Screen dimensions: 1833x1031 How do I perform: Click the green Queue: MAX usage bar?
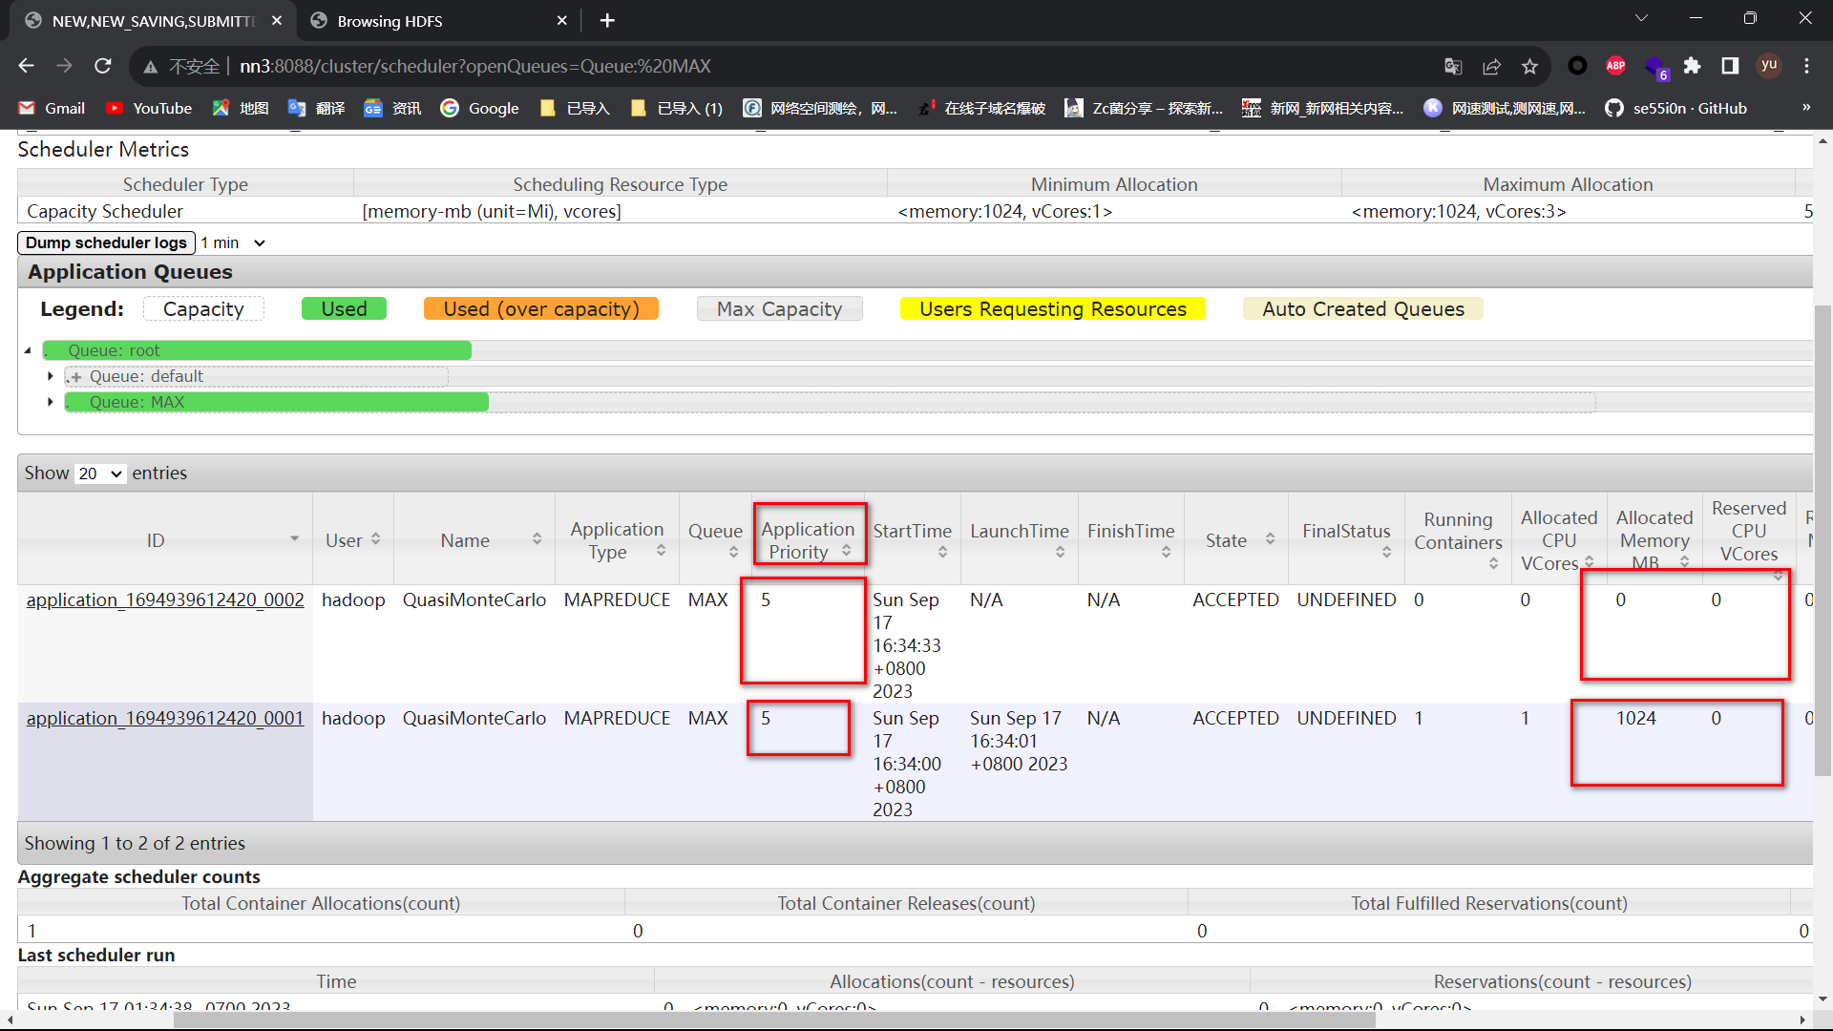[277, 402]
